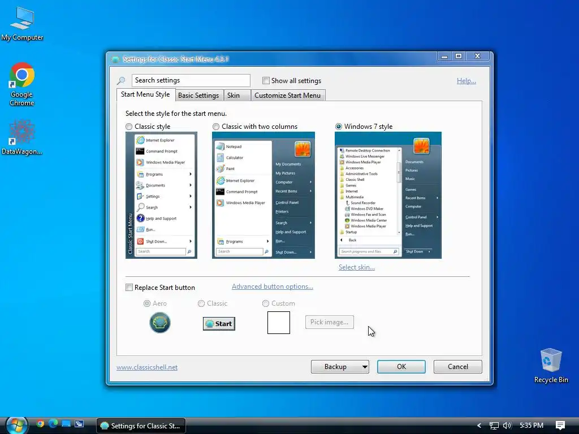This screenshot has height=434, width=579.
Task: Open the Recycle Bin on the desktop
Action: 551,366
